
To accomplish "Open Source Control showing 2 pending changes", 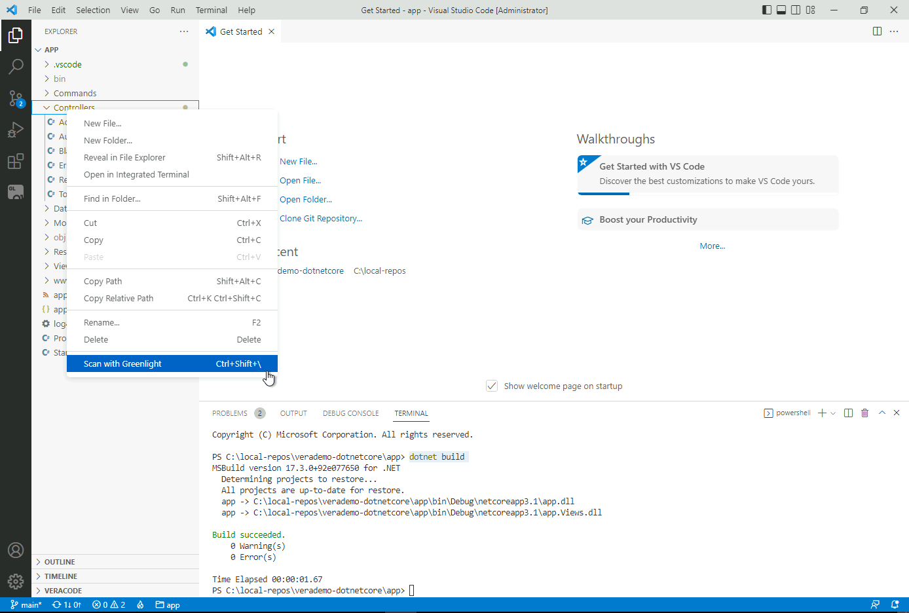I will (16, 98).
